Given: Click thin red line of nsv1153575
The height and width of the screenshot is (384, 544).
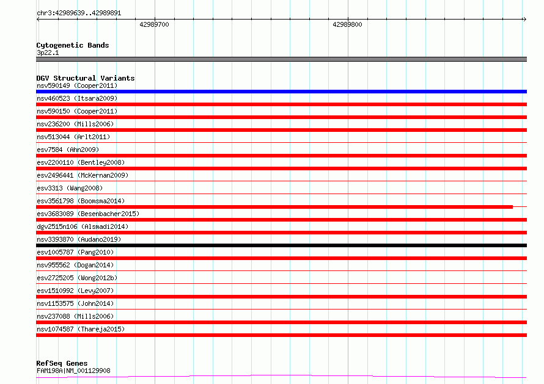Looking at the screenshot, I should (281, 309).
